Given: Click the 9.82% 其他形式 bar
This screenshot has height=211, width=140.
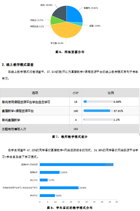Looking at the screenshot, I should point(47,196).
